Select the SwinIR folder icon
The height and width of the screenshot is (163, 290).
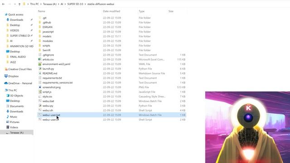pyautogui.click(x=39, y=50)
